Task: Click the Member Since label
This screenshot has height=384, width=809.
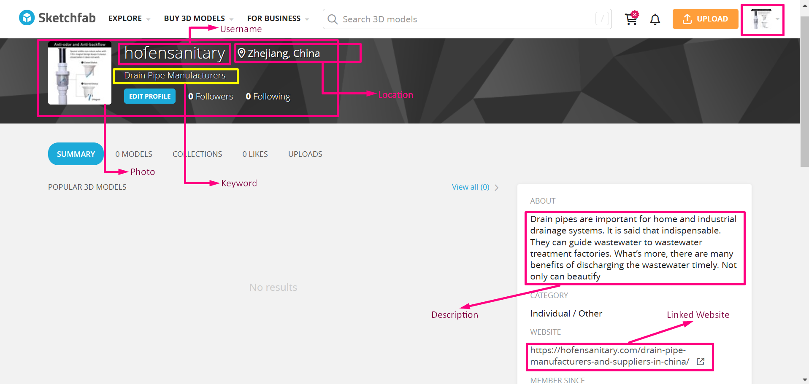Action: tap(557, 380)
